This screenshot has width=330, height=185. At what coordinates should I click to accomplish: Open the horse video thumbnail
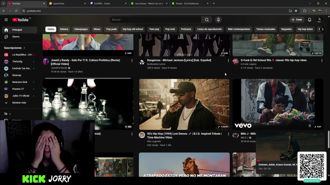click(184, 165)
